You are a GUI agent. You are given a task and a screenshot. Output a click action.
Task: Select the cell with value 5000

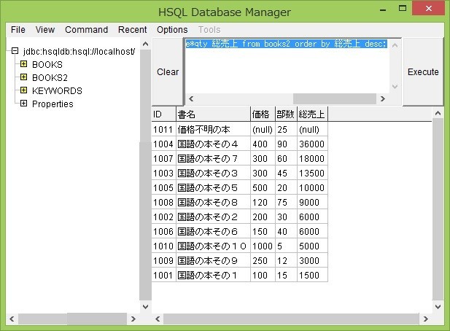click(x=312, y=246)
